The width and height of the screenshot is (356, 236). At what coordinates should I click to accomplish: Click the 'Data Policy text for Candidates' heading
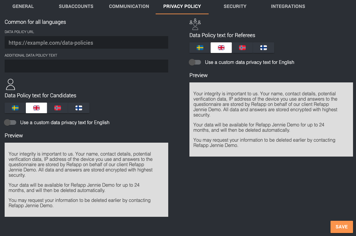(x=40, y=96)
